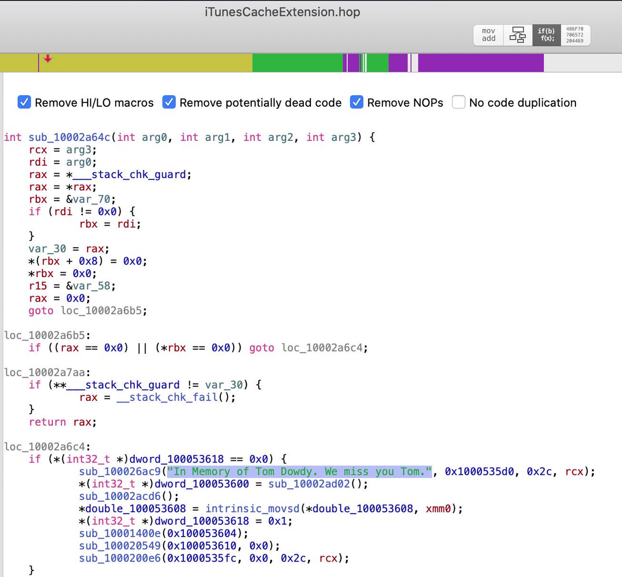Click dword_100053618 in the if condition
This screenshot has width=622, height=577.
tap(176, 459)
